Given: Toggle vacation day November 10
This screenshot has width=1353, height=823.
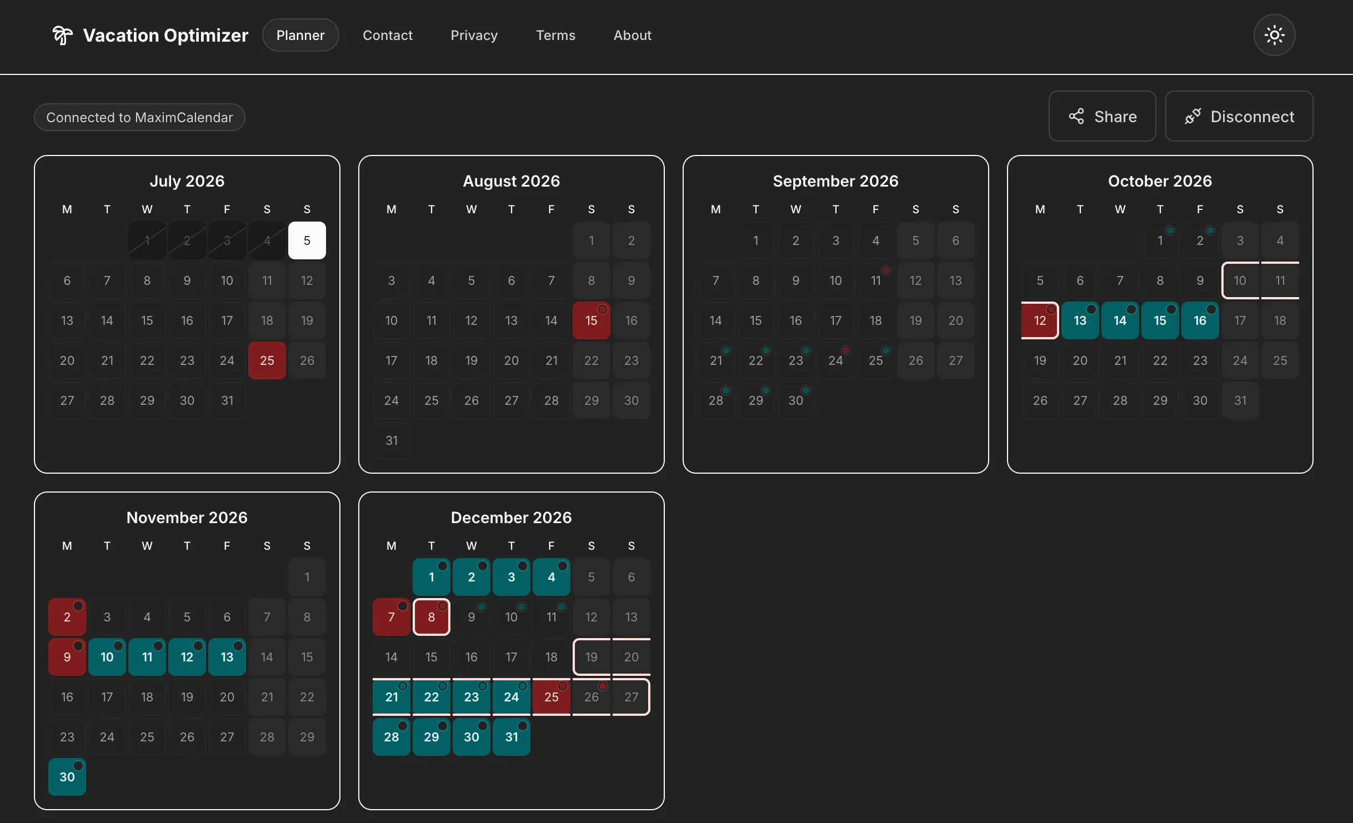Looking at the screenshot, I should tap(107, 657).
